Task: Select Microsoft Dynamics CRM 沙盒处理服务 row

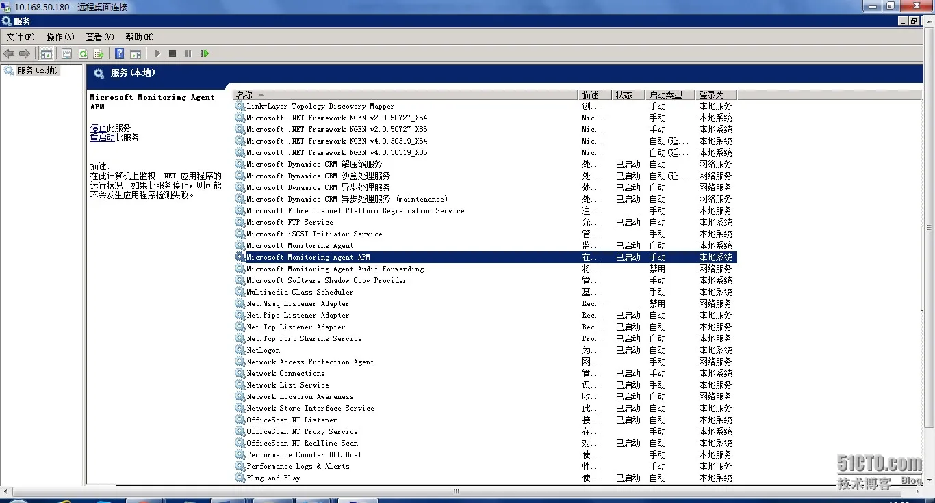Action: [x=485, y=176]
